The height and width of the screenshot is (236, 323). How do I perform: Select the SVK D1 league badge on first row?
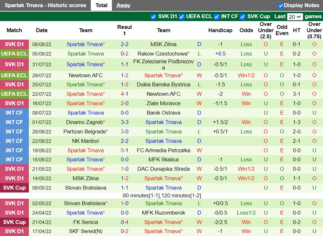(14, 44)
